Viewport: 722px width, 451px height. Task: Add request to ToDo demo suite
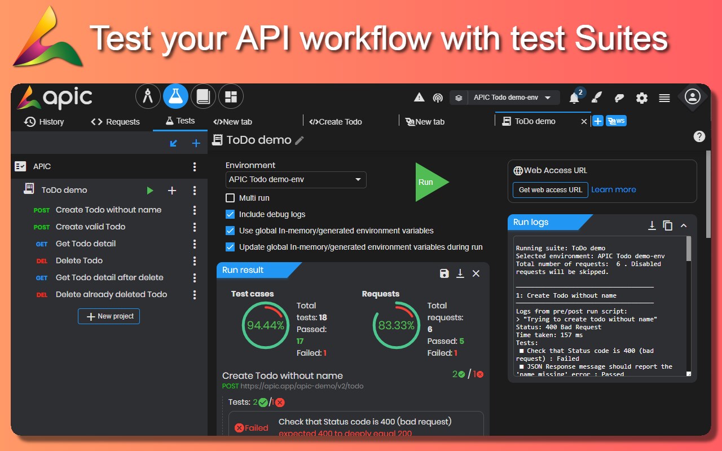tap(172, 191)
